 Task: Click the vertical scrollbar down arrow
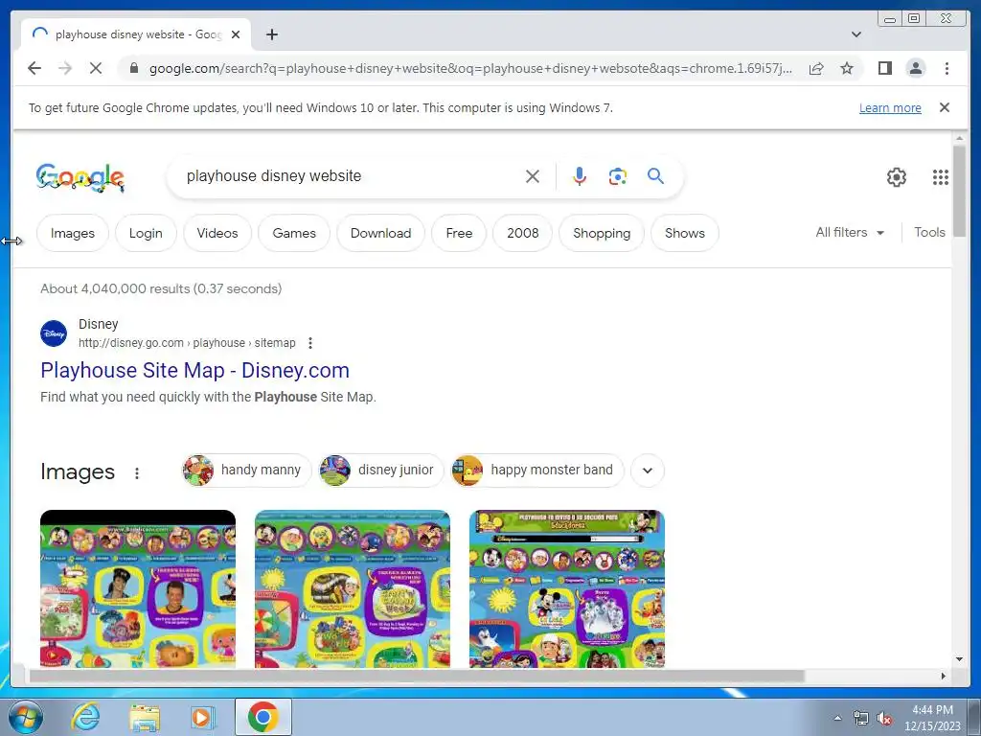[959, 659]
